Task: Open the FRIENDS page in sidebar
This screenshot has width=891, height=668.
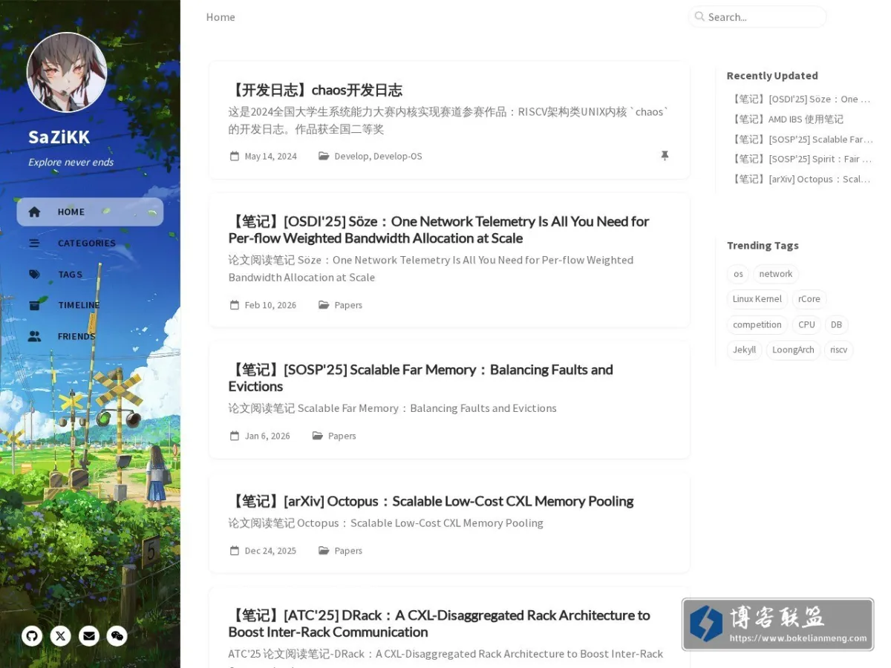Action: (90, 336)
